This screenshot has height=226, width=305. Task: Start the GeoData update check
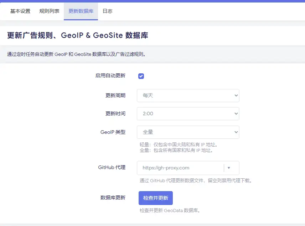click(x=155, y=198)
